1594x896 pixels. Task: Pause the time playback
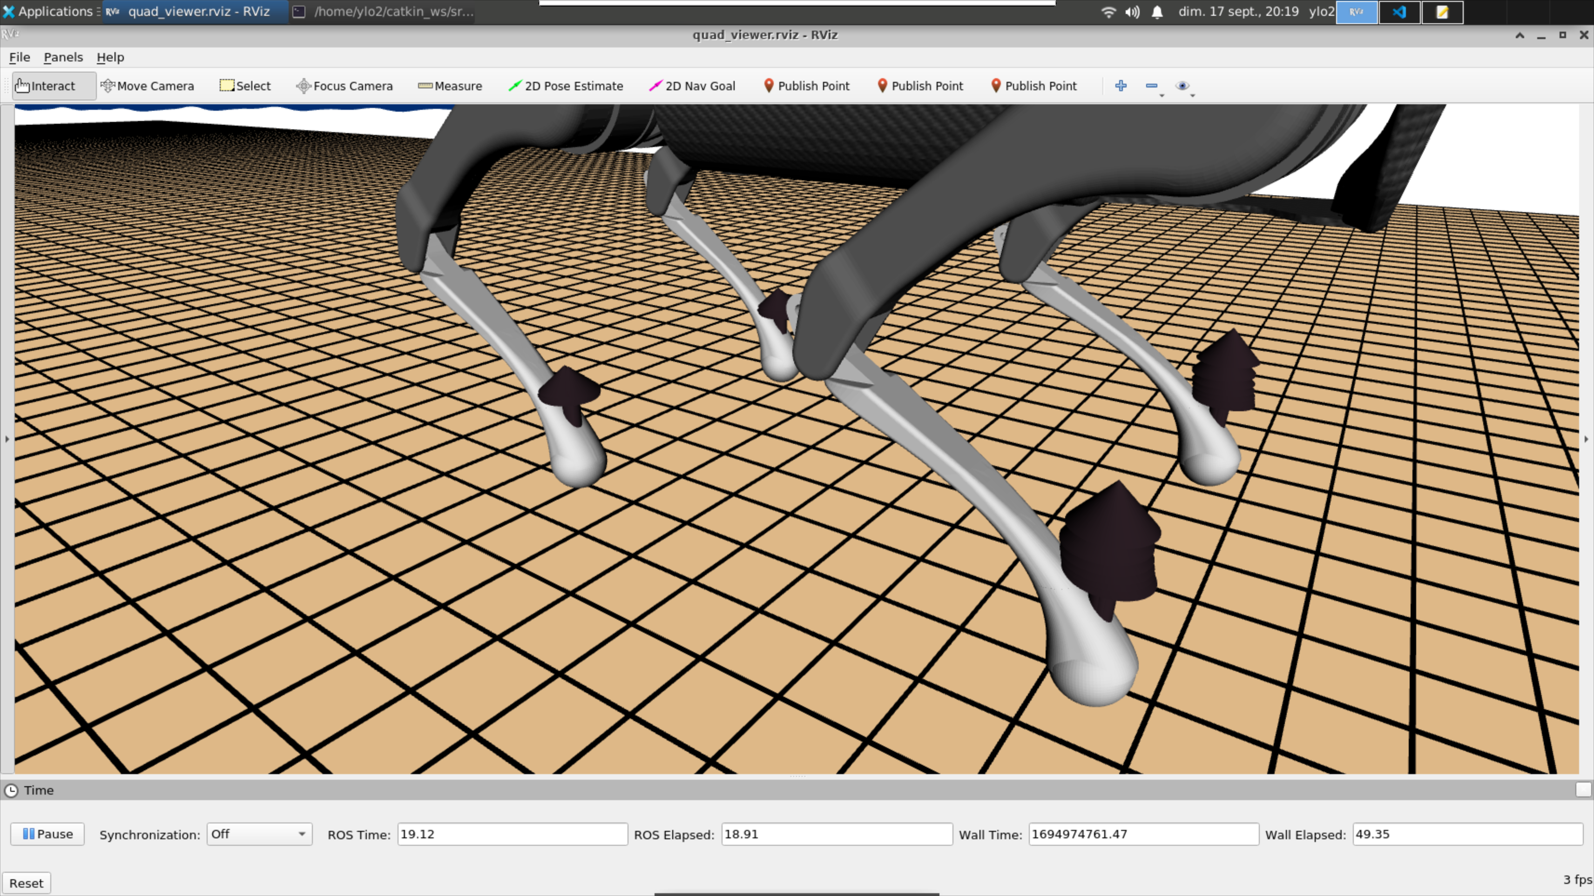click(x=47, y=834)
